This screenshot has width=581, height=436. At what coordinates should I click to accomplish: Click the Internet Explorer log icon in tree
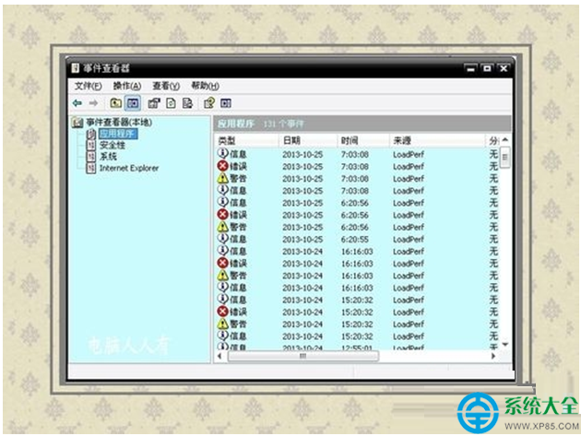[91, 168]
